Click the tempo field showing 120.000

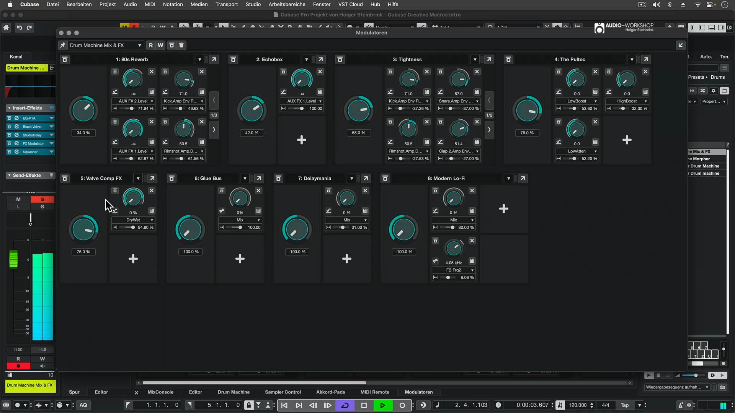coord(578,405)
